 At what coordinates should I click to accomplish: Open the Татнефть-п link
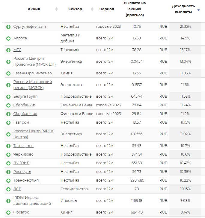click(x=23, y=146)
